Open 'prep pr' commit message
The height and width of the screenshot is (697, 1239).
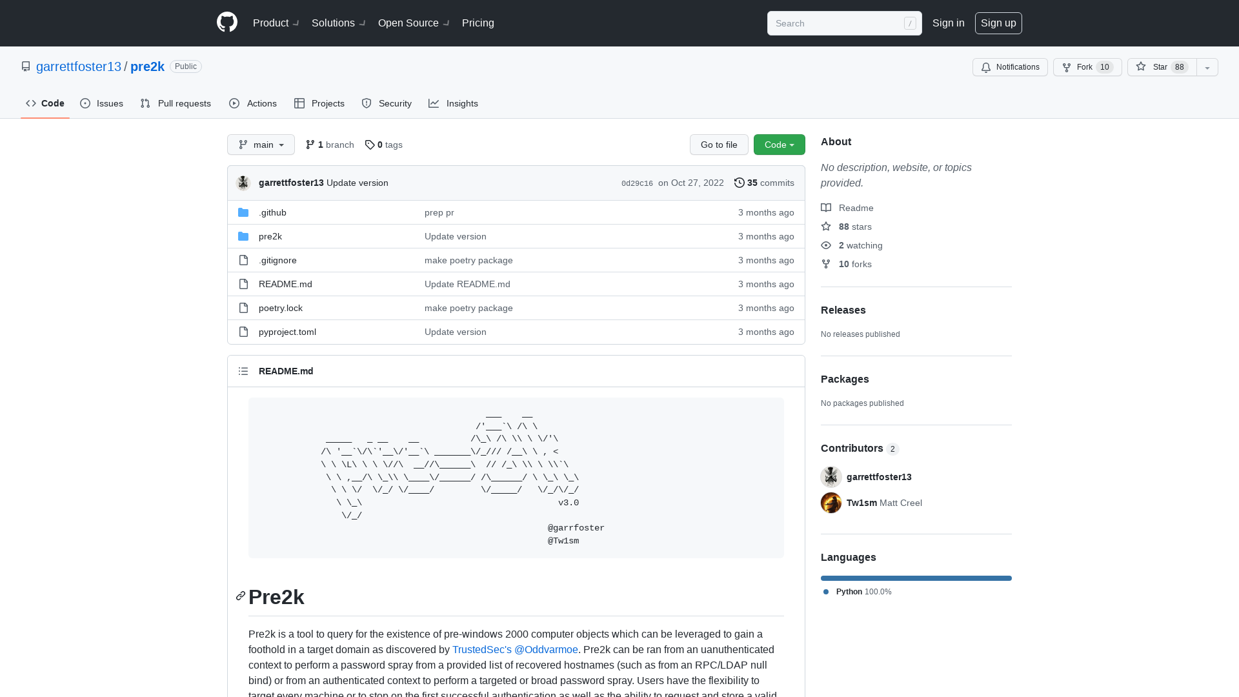click(x=439, y=212)
